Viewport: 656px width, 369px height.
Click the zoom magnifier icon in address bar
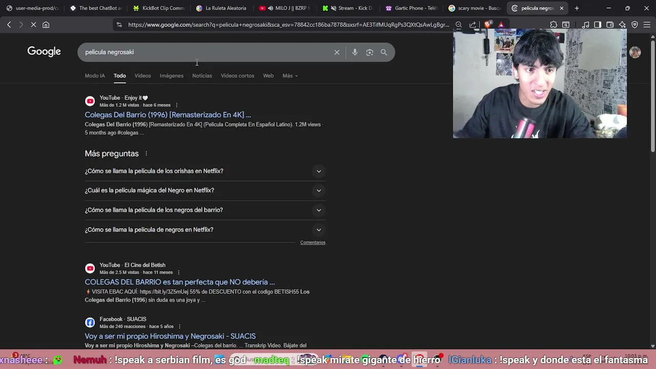459,25
